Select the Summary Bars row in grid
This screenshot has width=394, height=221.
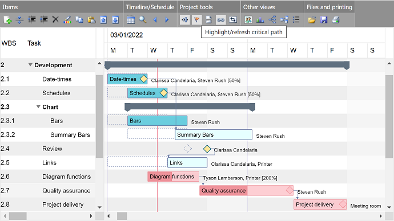pos(48,135)
